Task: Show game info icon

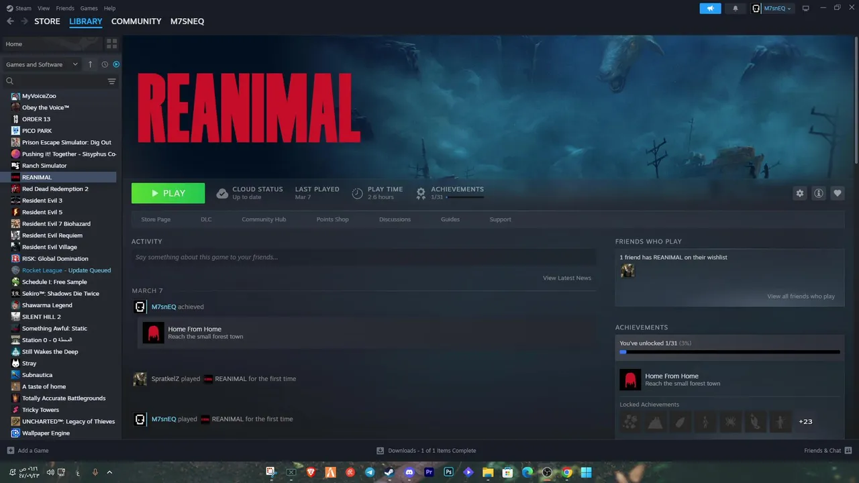Action: (x=819, y=193)
